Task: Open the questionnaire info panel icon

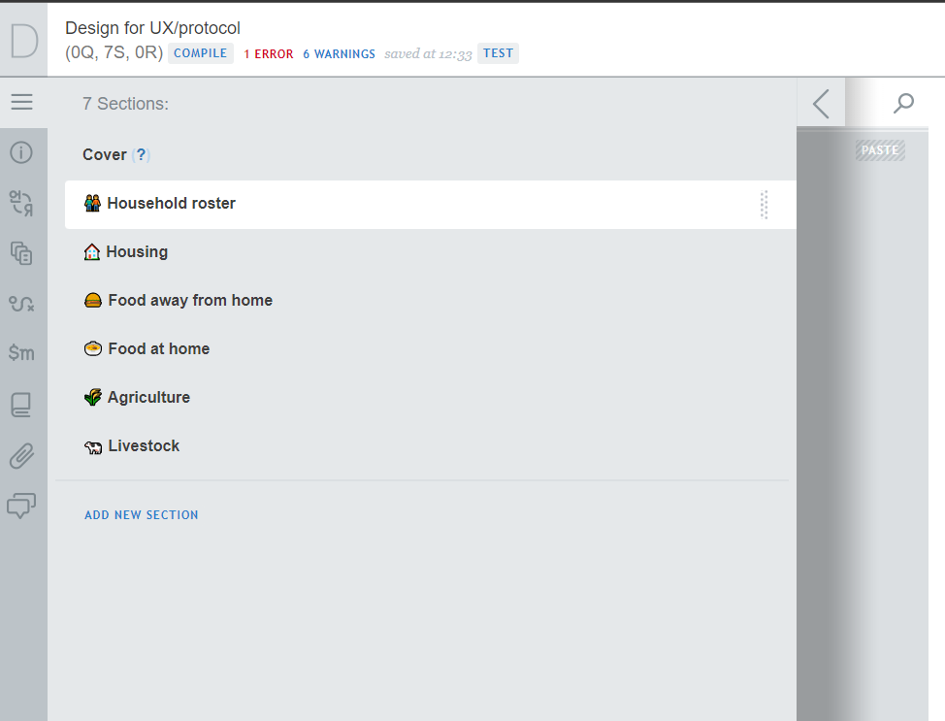Action: pyautogui.click(x=21, y=152)
